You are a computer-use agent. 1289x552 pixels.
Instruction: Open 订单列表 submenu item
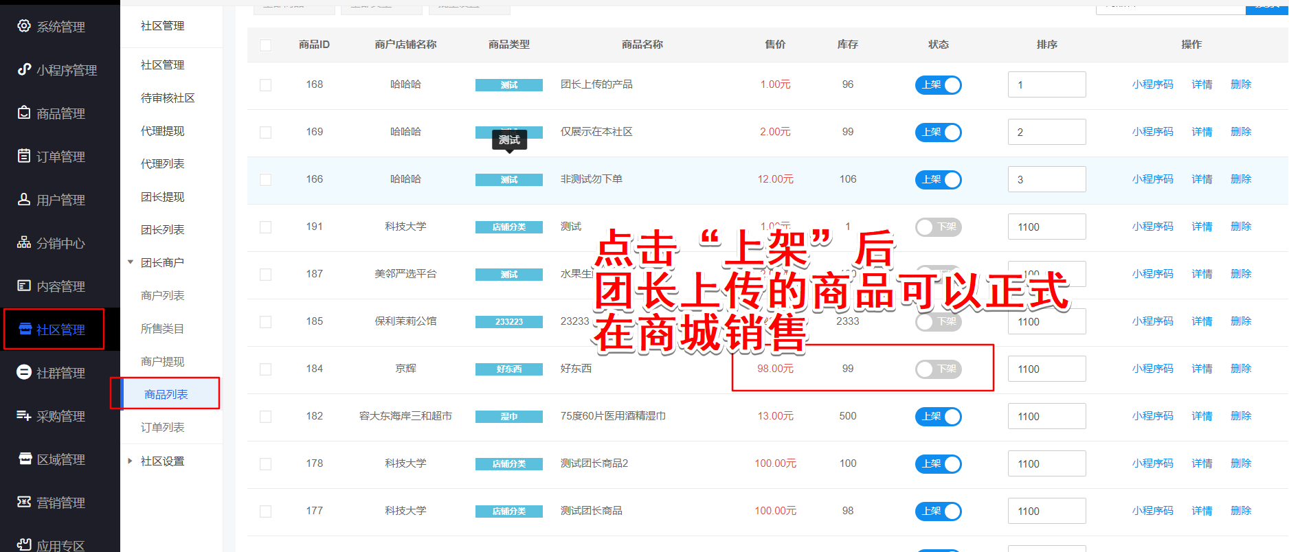[x=163, y=427]
